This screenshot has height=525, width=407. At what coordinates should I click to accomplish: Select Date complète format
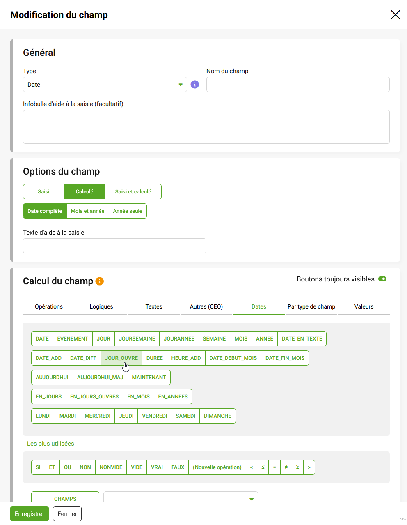point(45,211)
